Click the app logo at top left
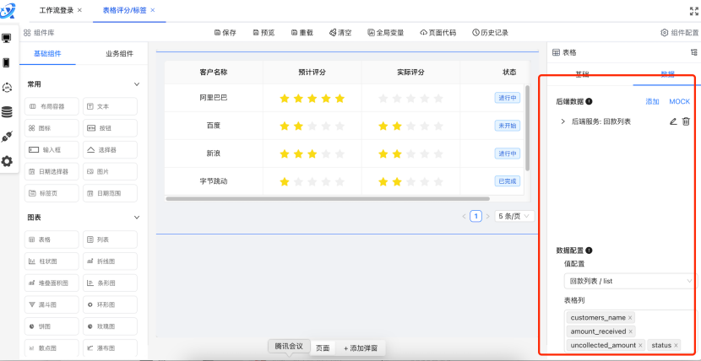701x361 pixels. click(7, 10)
